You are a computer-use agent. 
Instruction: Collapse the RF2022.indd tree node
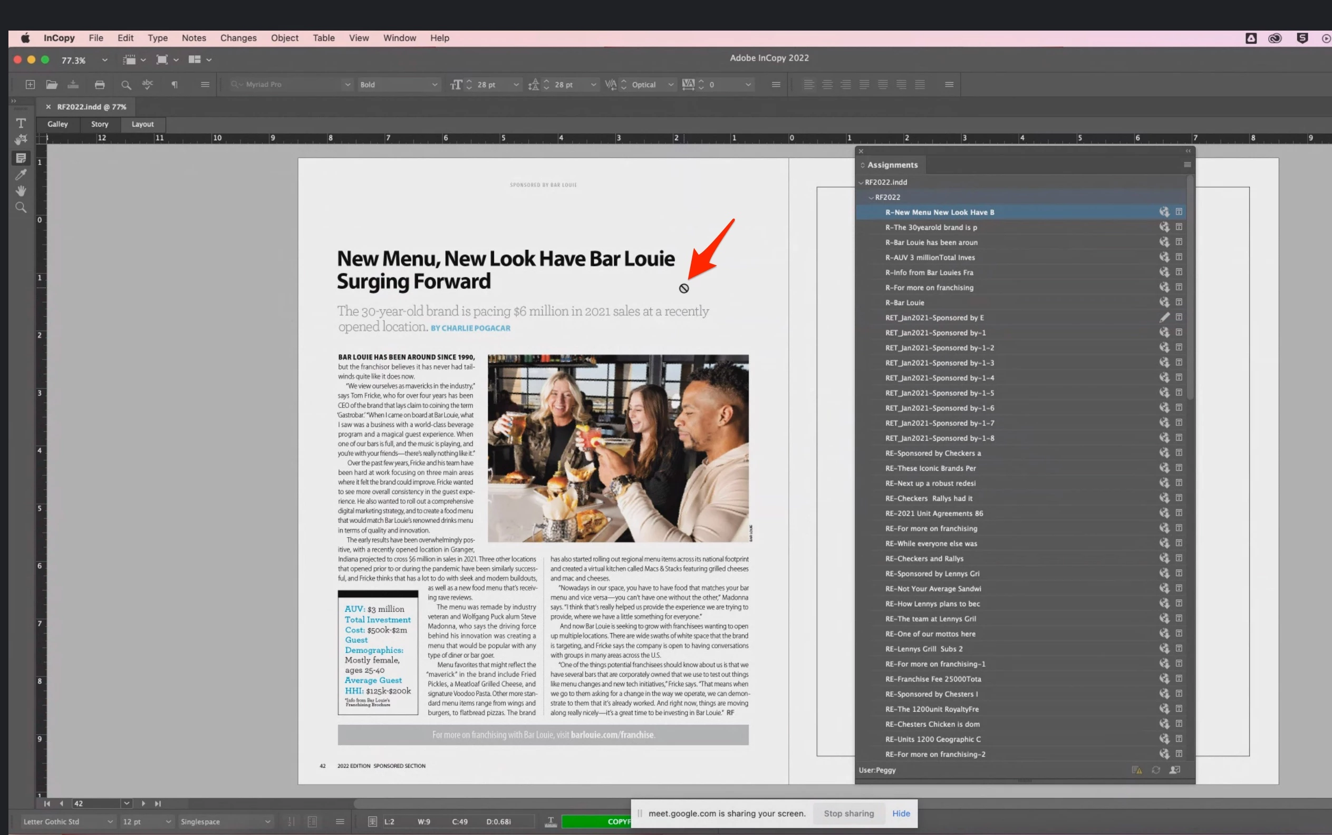point(861,182)
